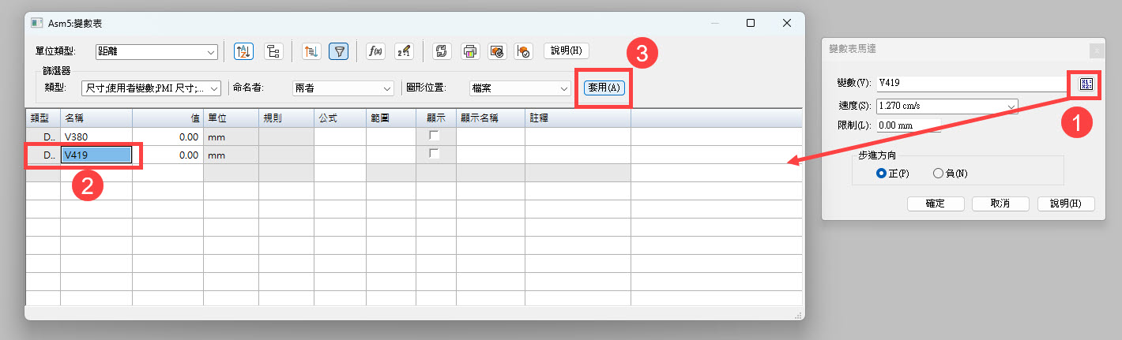Check the 顯示 checkbox for V380
Viewport: 1122px width, 340px height.
[434, 136]
